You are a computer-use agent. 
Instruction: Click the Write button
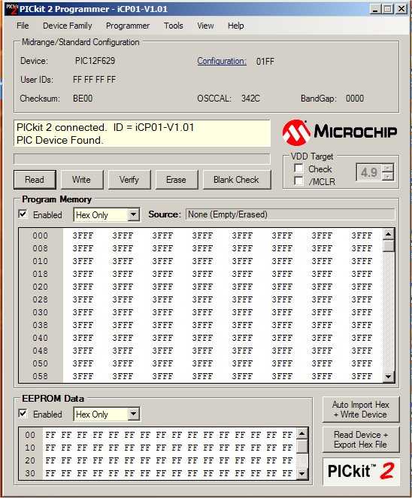coord(82,180)
